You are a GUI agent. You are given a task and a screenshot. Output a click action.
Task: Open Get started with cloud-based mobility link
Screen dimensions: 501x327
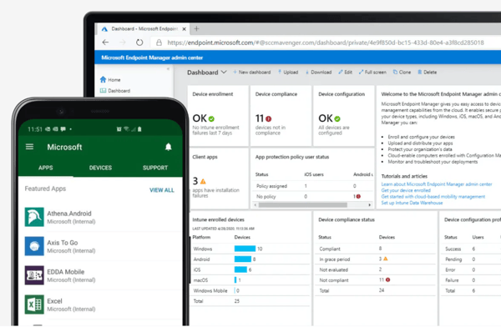433,197
